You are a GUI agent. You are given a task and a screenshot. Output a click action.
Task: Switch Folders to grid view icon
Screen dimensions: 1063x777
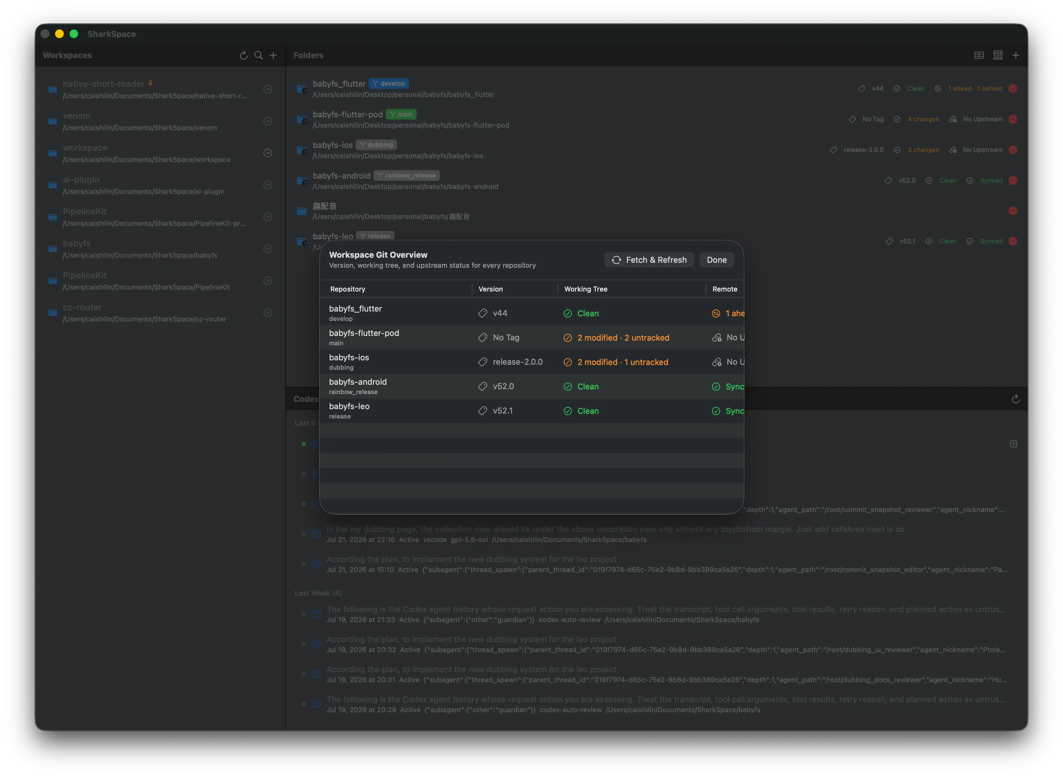coord(998,55)
